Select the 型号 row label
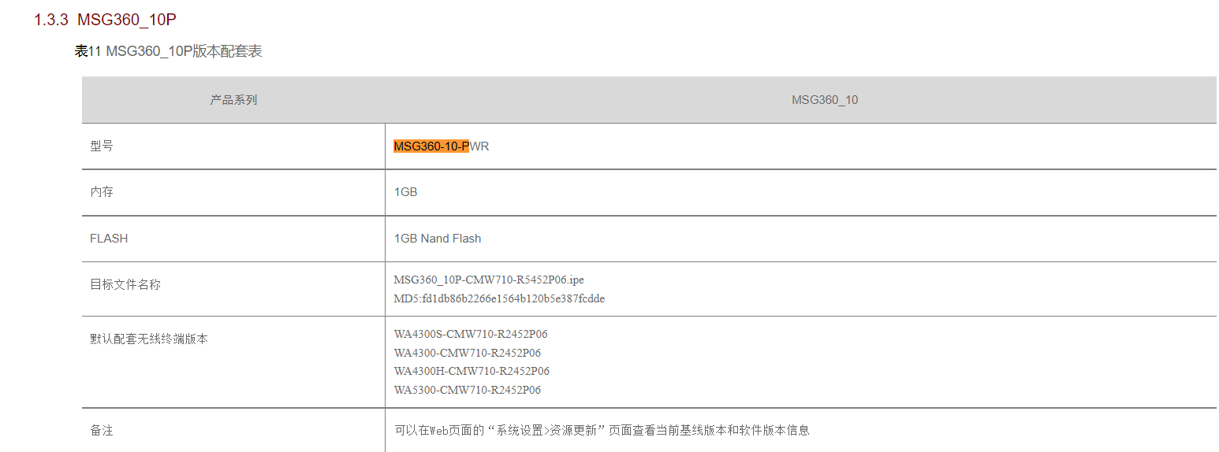This screenshot has height=452, width=1219. 102,146
